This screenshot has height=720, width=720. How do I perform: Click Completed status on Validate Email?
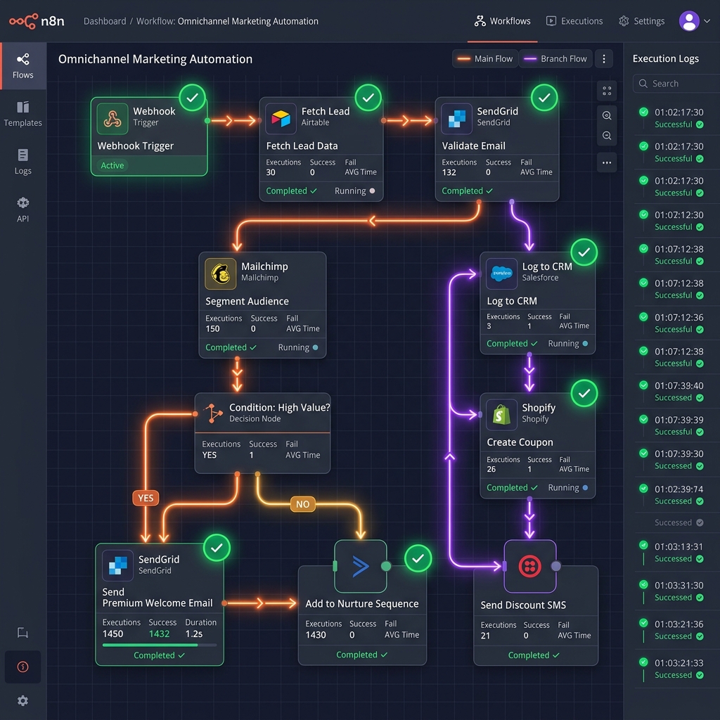(467, 191)
